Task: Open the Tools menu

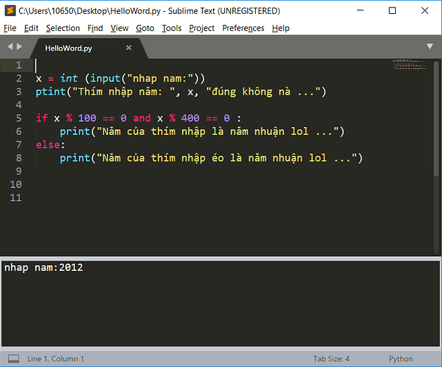Action: pos(172,28)
